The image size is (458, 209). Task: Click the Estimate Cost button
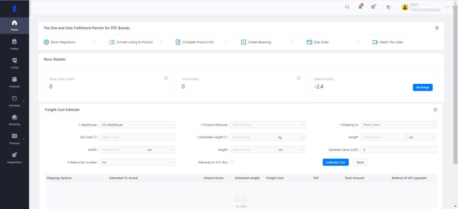click(x=335, y=162)
